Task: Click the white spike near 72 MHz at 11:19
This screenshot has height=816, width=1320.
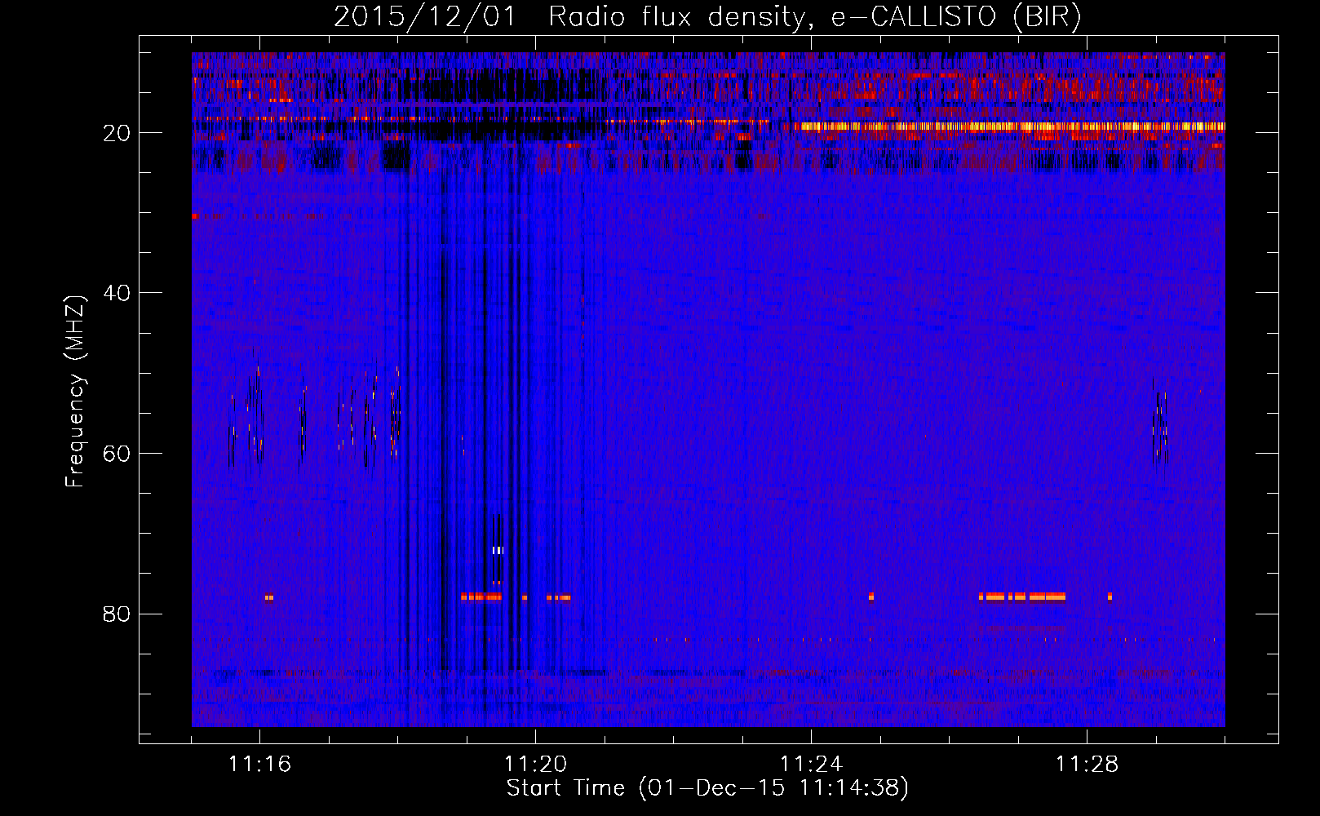Action: tap(498, 551)
